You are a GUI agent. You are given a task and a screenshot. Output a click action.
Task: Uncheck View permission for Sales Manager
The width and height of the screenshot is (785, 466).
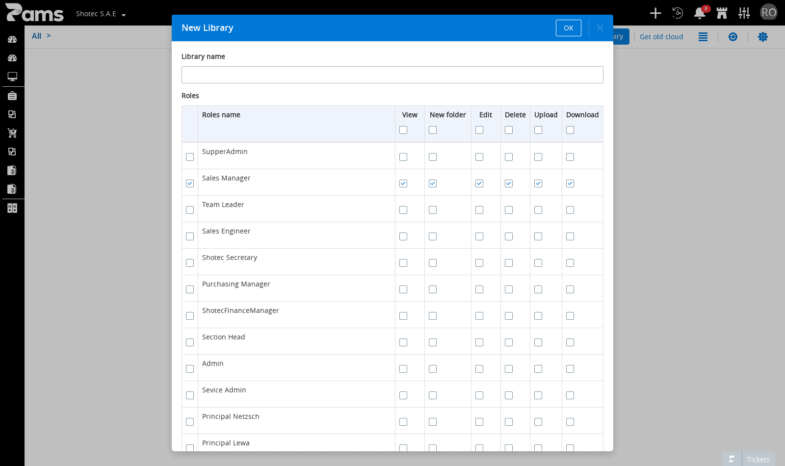[x=403, y=183]
